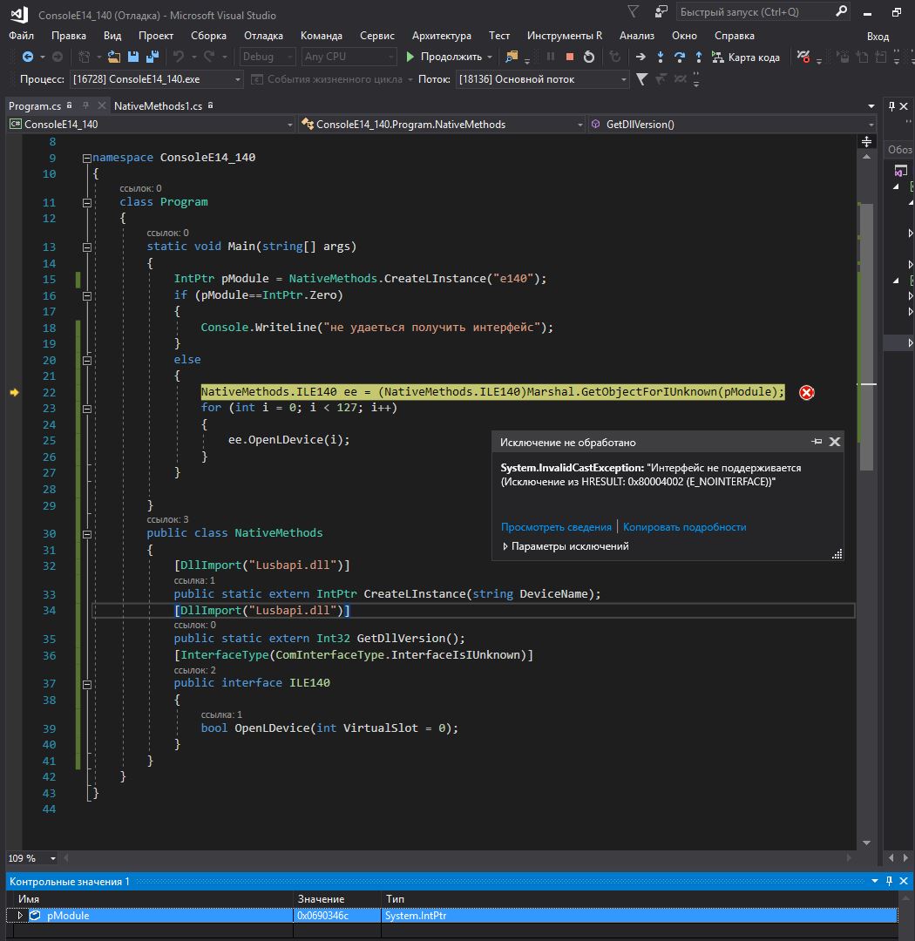
Task: Open the Thread (Поток) dropdown
Action: [x=623, y=79]
